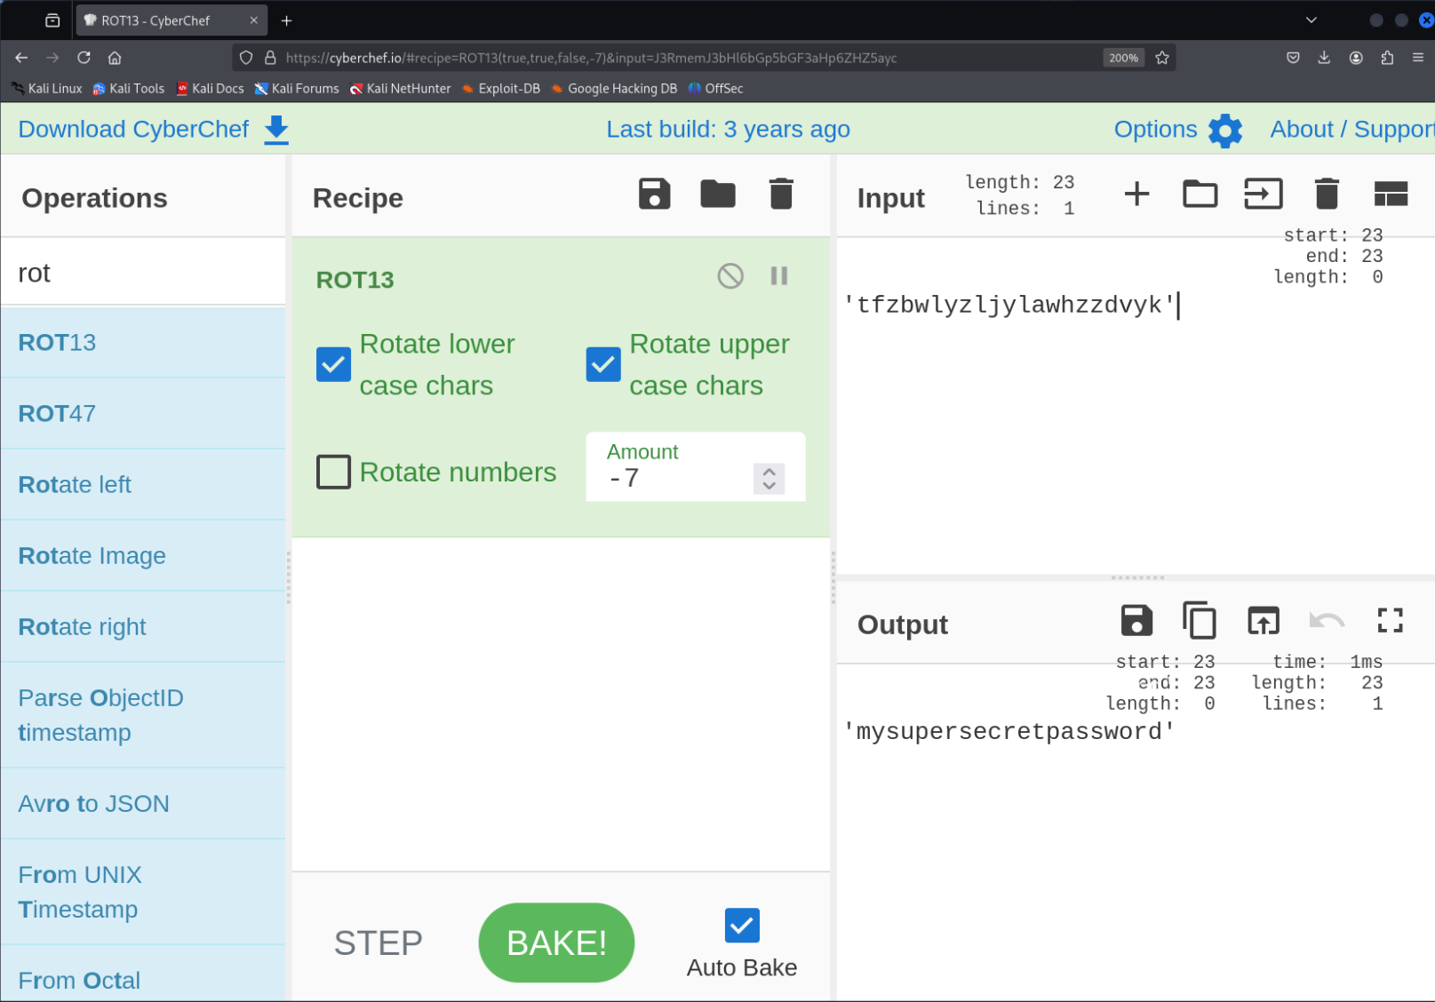Close the ROT13 - CyberChef tab
Screen dimensions: 1435x1002
pos(253,20)
